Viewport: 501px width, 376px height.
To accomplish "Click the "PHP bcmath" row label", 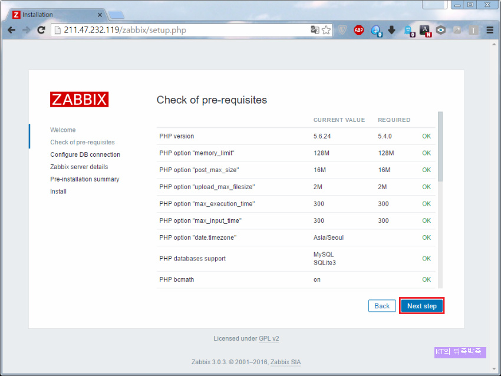I will [177, 280].
